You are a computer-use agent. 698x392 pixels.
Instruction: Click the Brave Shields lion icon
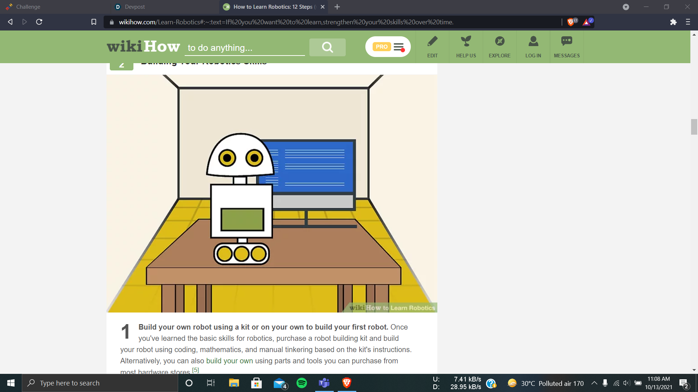(570, 22)
